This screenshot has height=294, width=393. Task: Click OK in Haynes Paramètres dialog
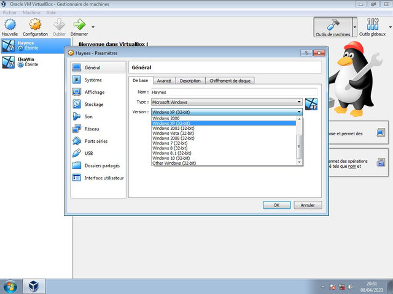(x=277, y=205)
